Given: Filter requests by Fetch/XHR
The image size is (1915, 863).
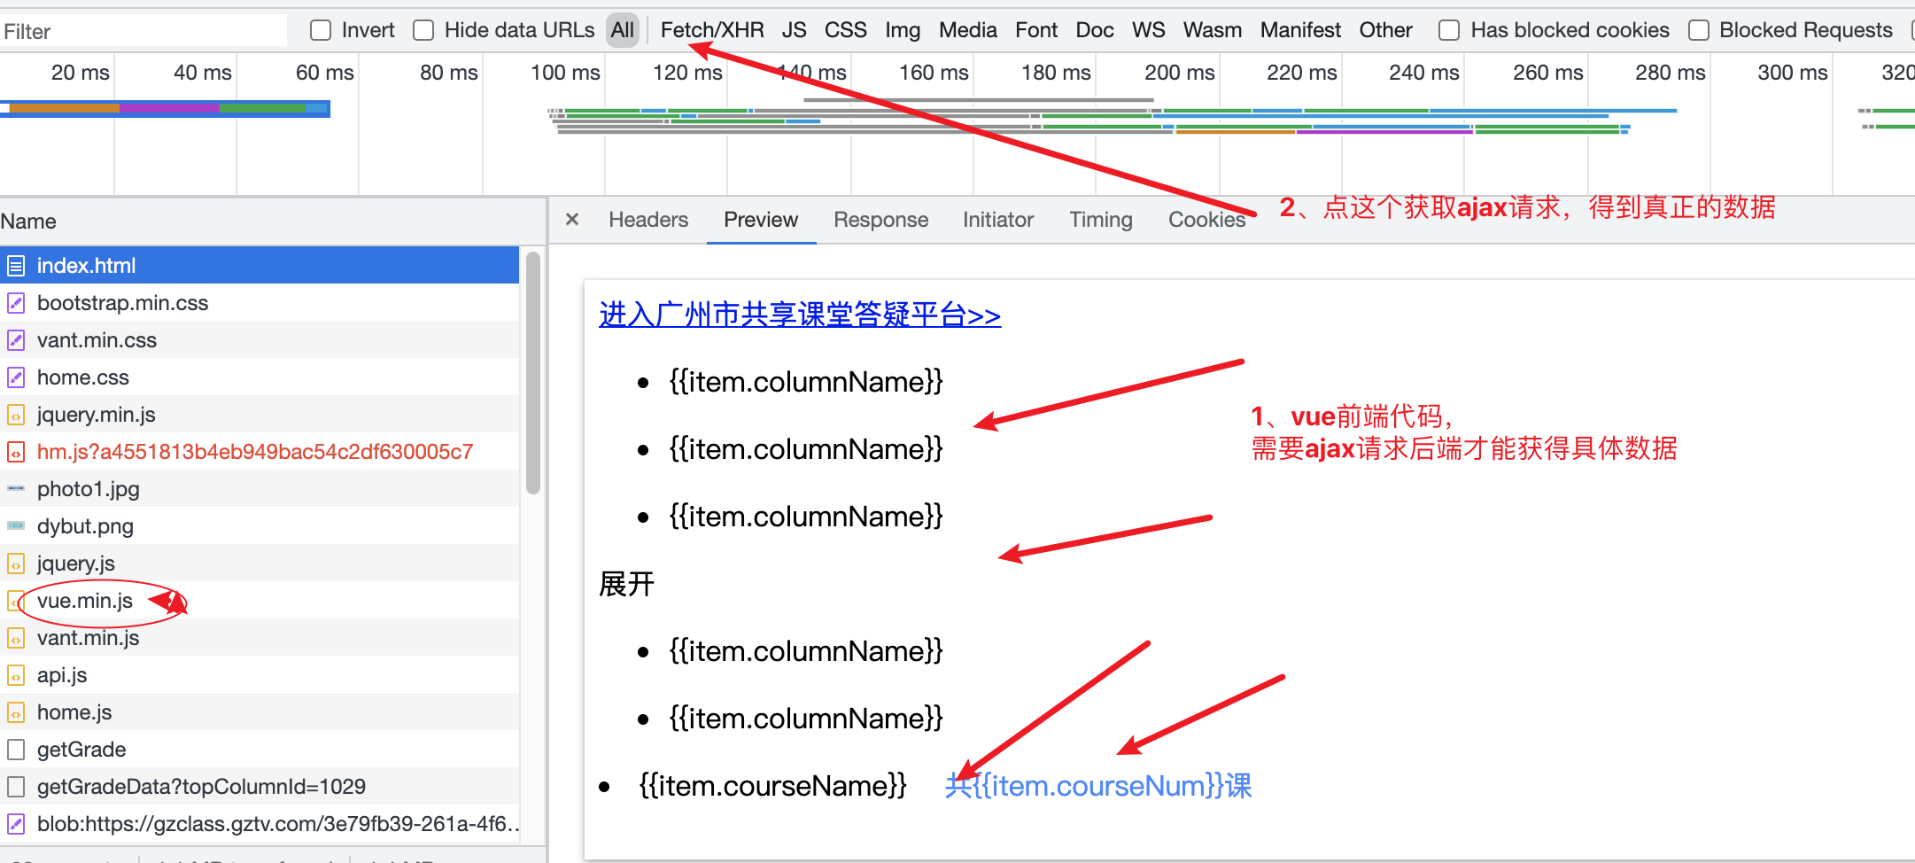Looking at the screenshot, I should click(712, 30).
